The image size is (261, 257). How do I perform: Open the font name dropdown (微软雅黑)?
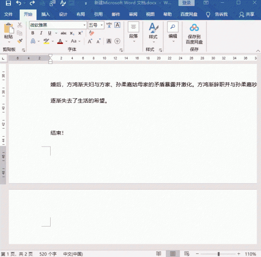click(x=85, y=25)
